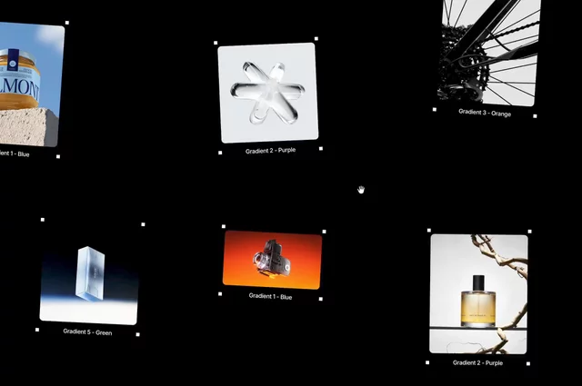Grab top-left corner handle of camera card
This screenshot has width=582, height=386.
pos(224,226)
